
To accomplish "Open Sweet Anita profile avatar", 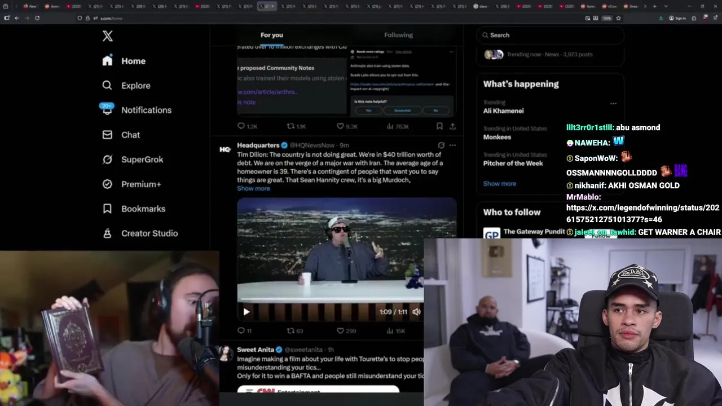I will click(226, 354).
